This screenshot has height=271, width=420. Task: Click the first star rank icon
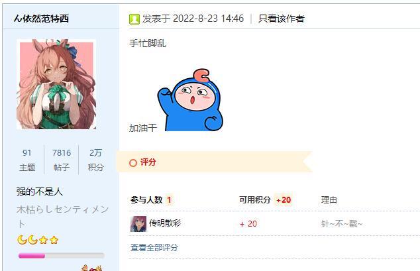click(44, 240)
